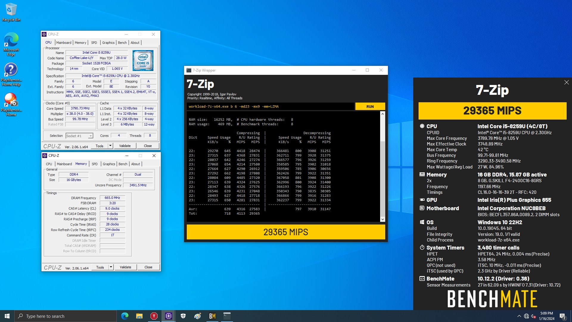The image size is (572, 322).
Task: Switch to CPU-Z taskbar button
Action: click(x=168, y=316)
